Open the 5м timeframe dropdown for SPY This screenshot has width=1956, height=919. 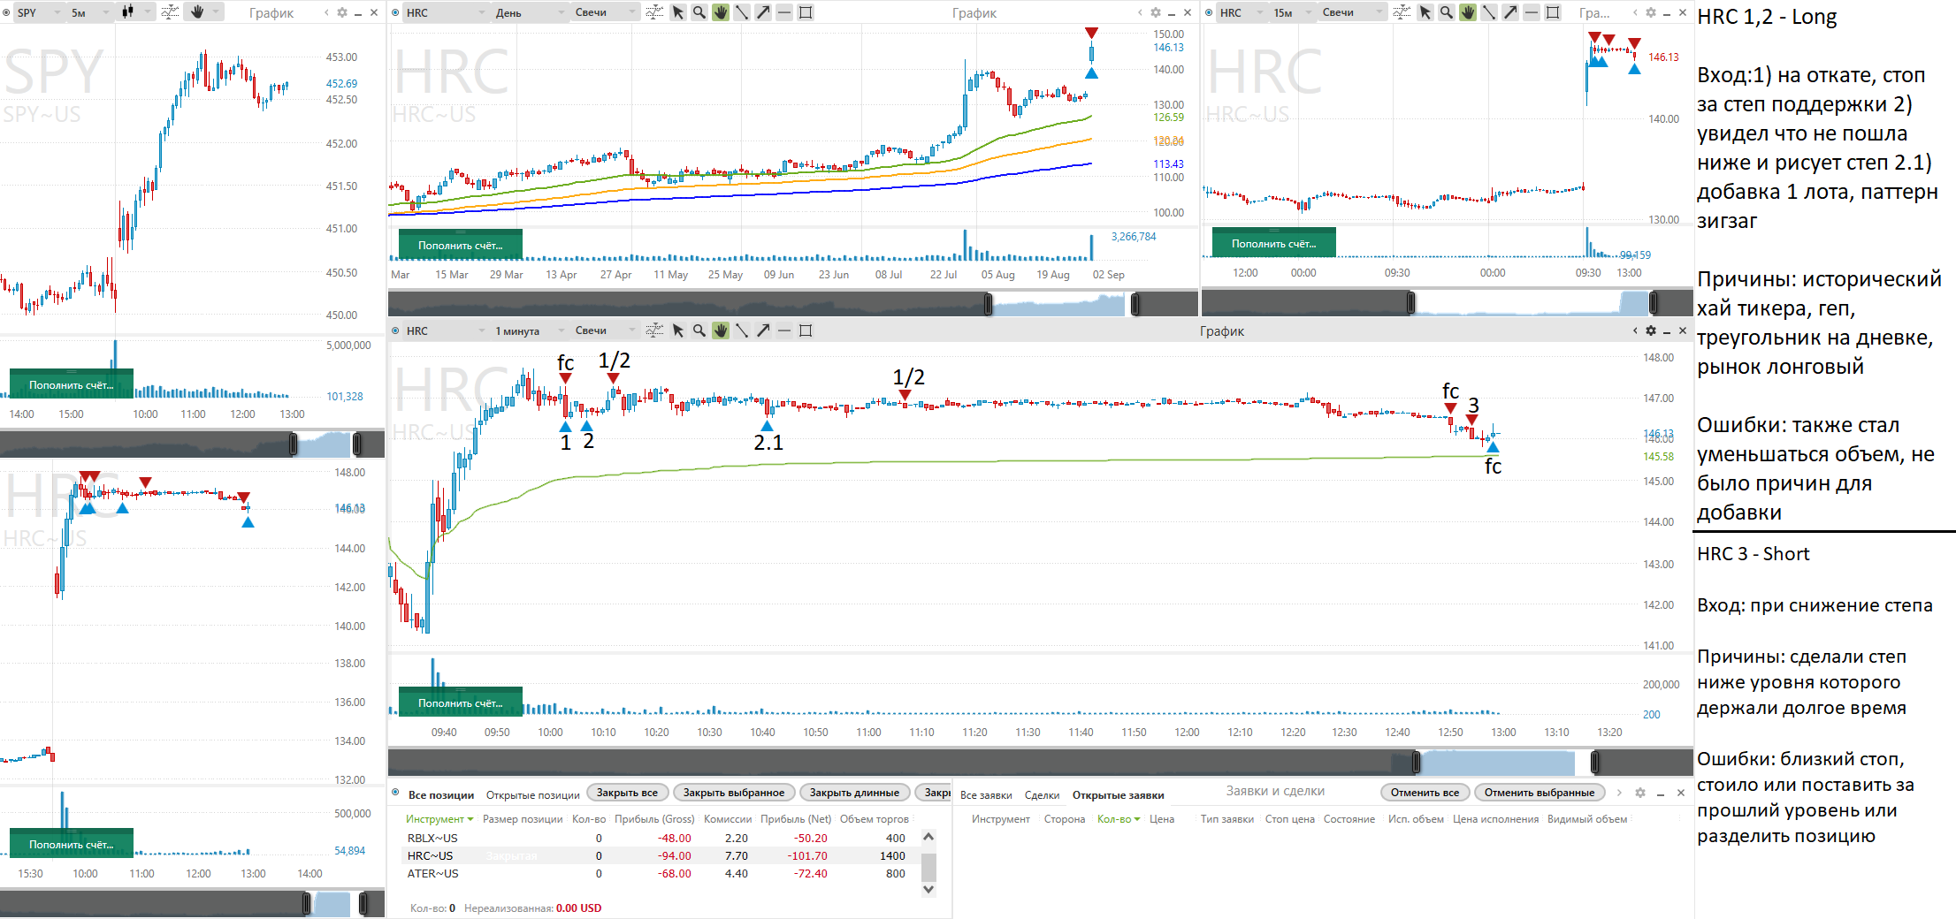point(90,12)
